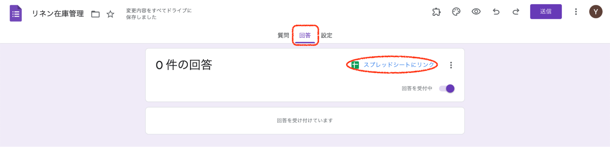Image resolution: width=610 pixels, height=147 pixels.
Task: Click the purple 送信 button
Action: tap(546, 12)
